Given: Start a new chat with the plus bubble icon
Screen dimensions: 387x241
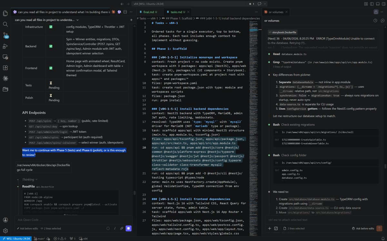Looking at the screenshot, I should pyautogui.click(x=382, y=20).
